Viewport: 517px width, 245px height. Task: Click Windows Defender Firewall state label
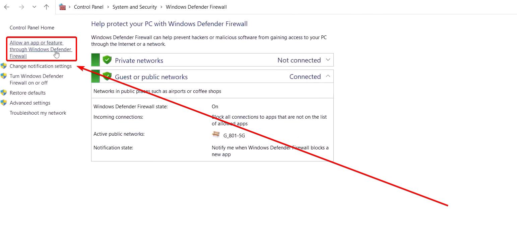click(131, 107)
